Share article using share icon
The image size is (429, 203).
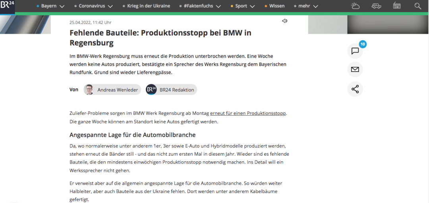coord(355,89)
